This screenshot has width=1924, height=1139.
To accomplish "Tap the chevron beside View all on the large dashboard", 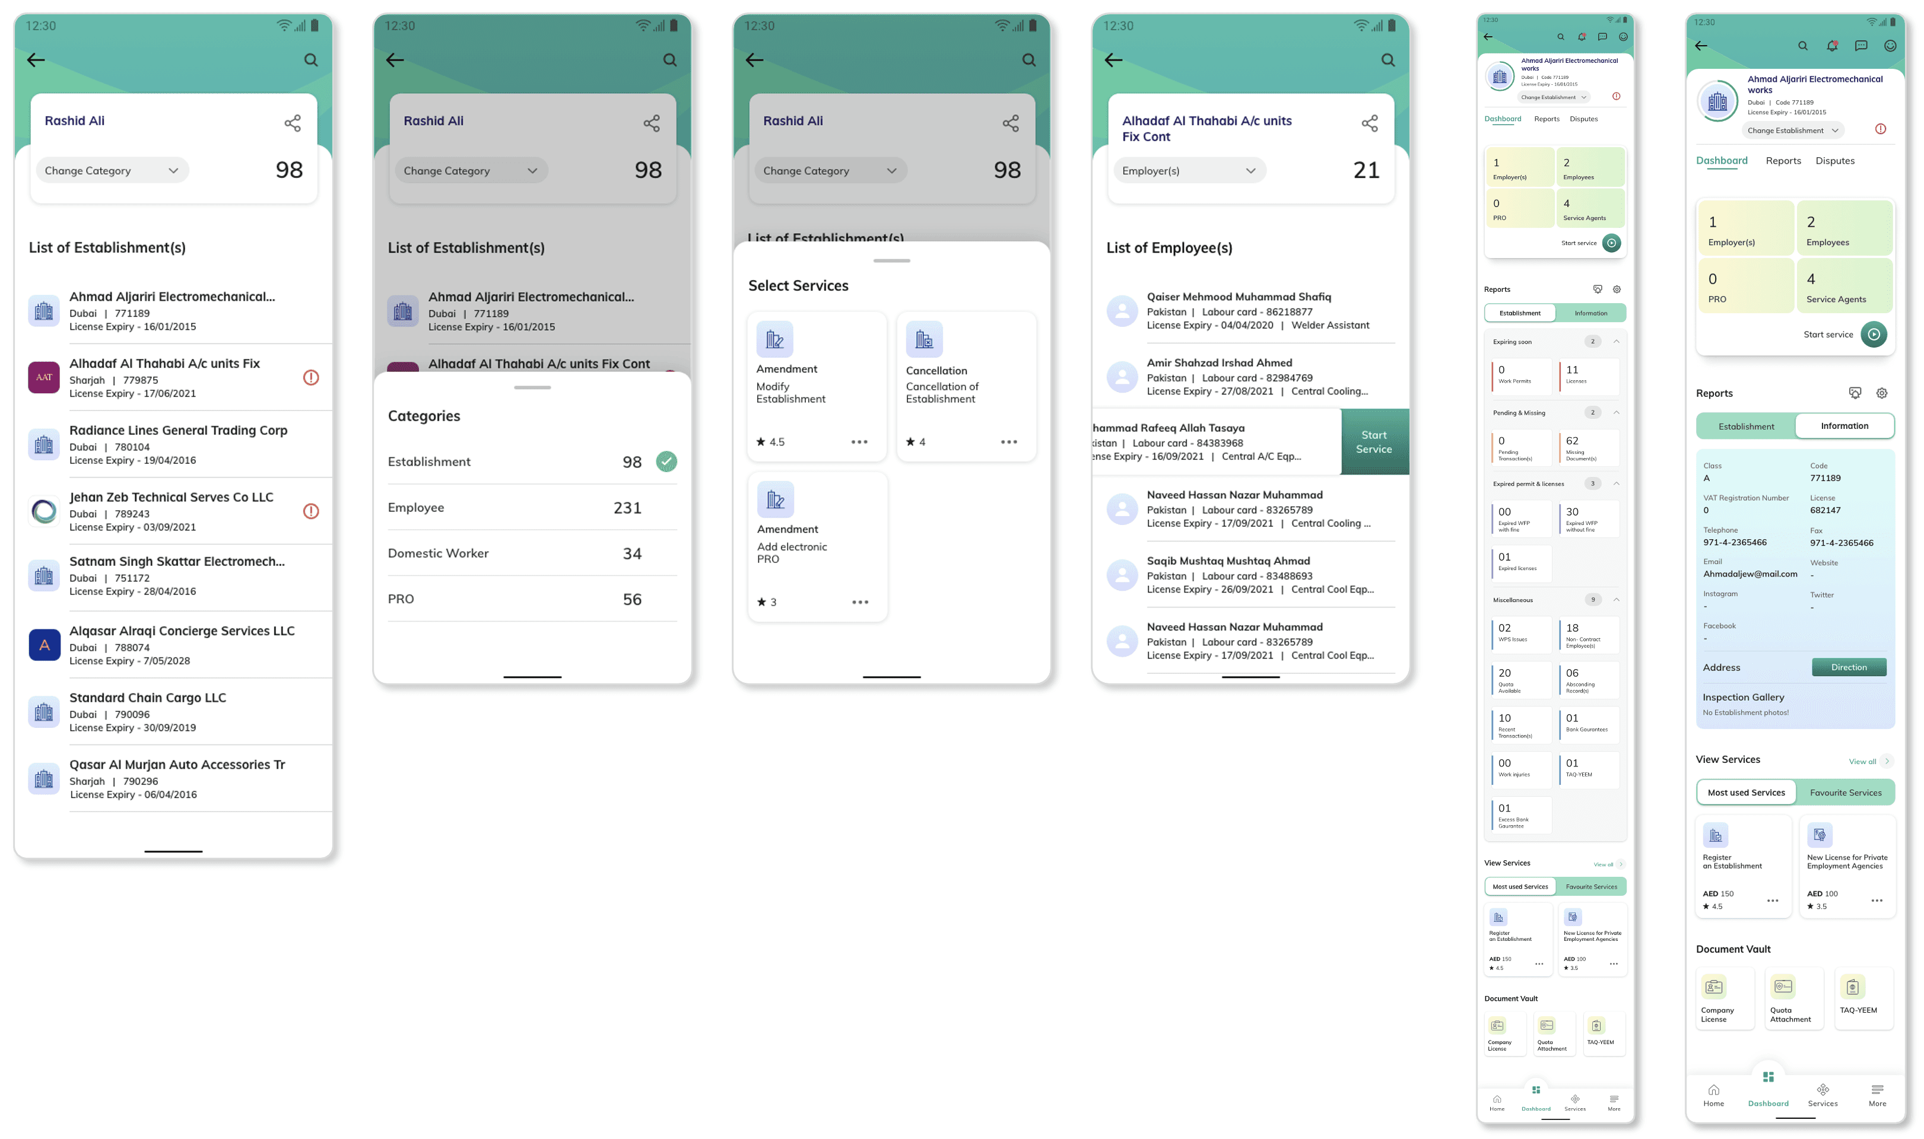I will 1887,761.
